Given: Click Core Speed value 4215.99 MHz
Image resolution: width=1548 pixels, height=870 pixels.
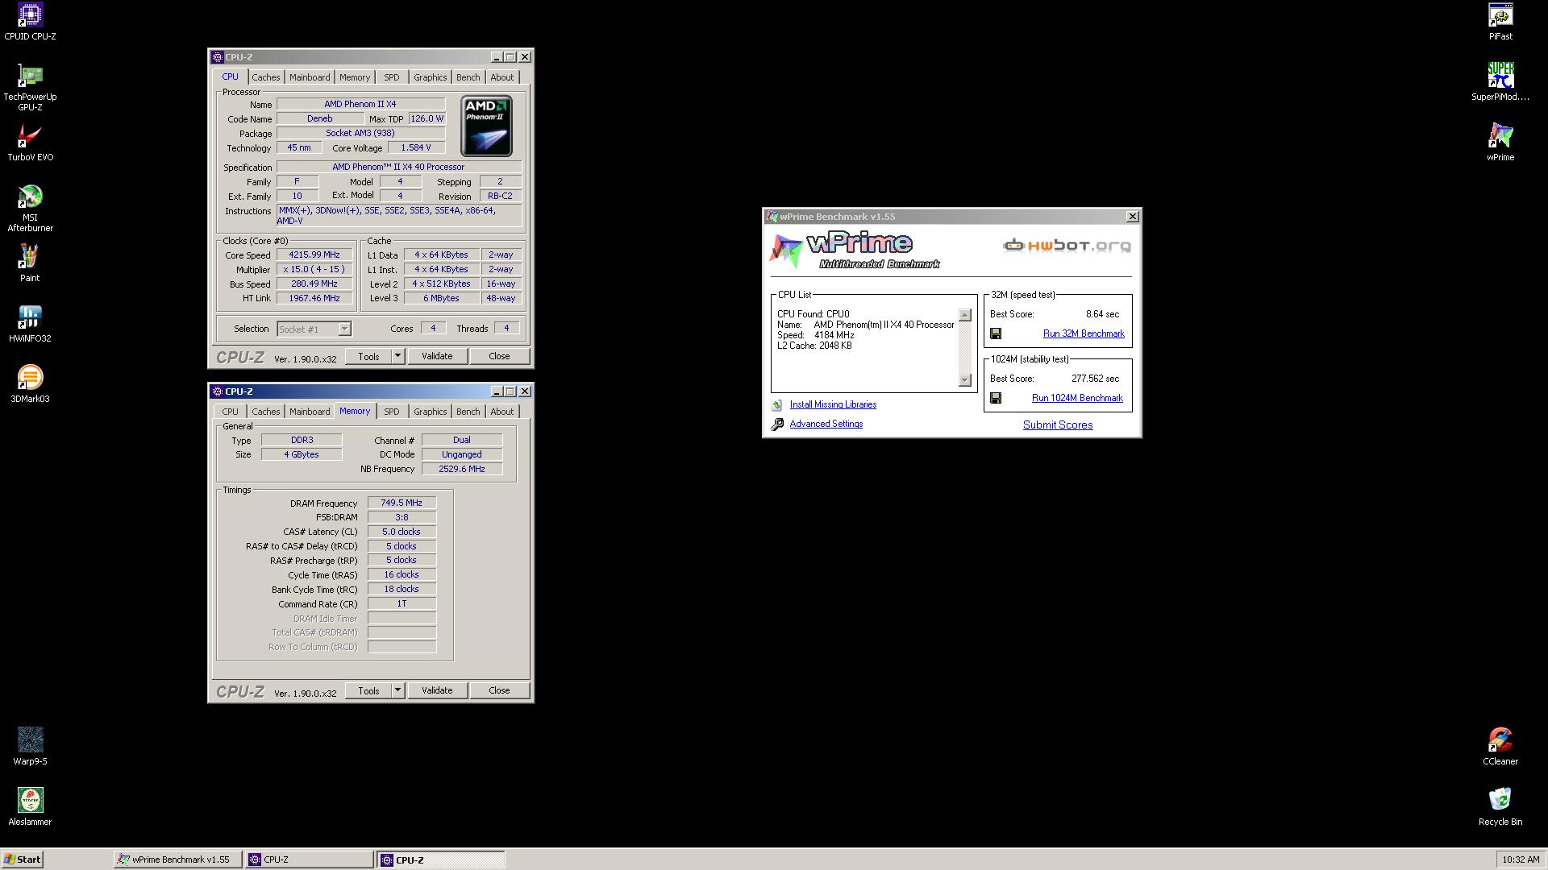Looking at the screenshot, I should coord(314,255).
